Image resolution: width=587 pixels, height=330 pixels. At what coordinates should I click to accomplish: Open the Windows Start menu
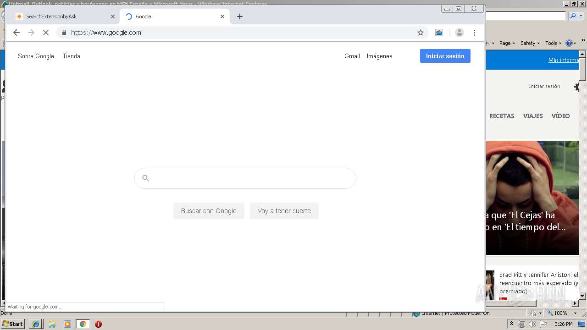13,324
